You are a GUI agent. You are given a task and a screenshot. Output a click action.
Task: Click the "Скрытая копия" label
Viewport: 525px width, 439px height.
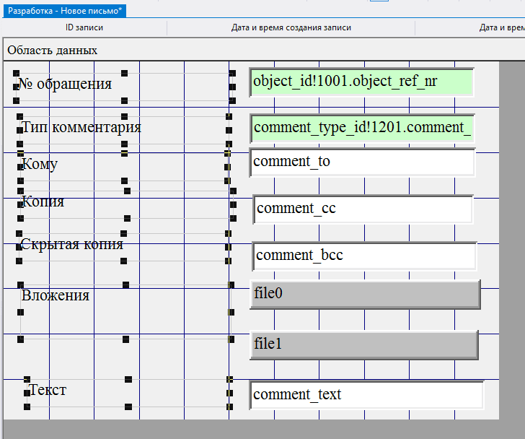click(x=72, y=244)
